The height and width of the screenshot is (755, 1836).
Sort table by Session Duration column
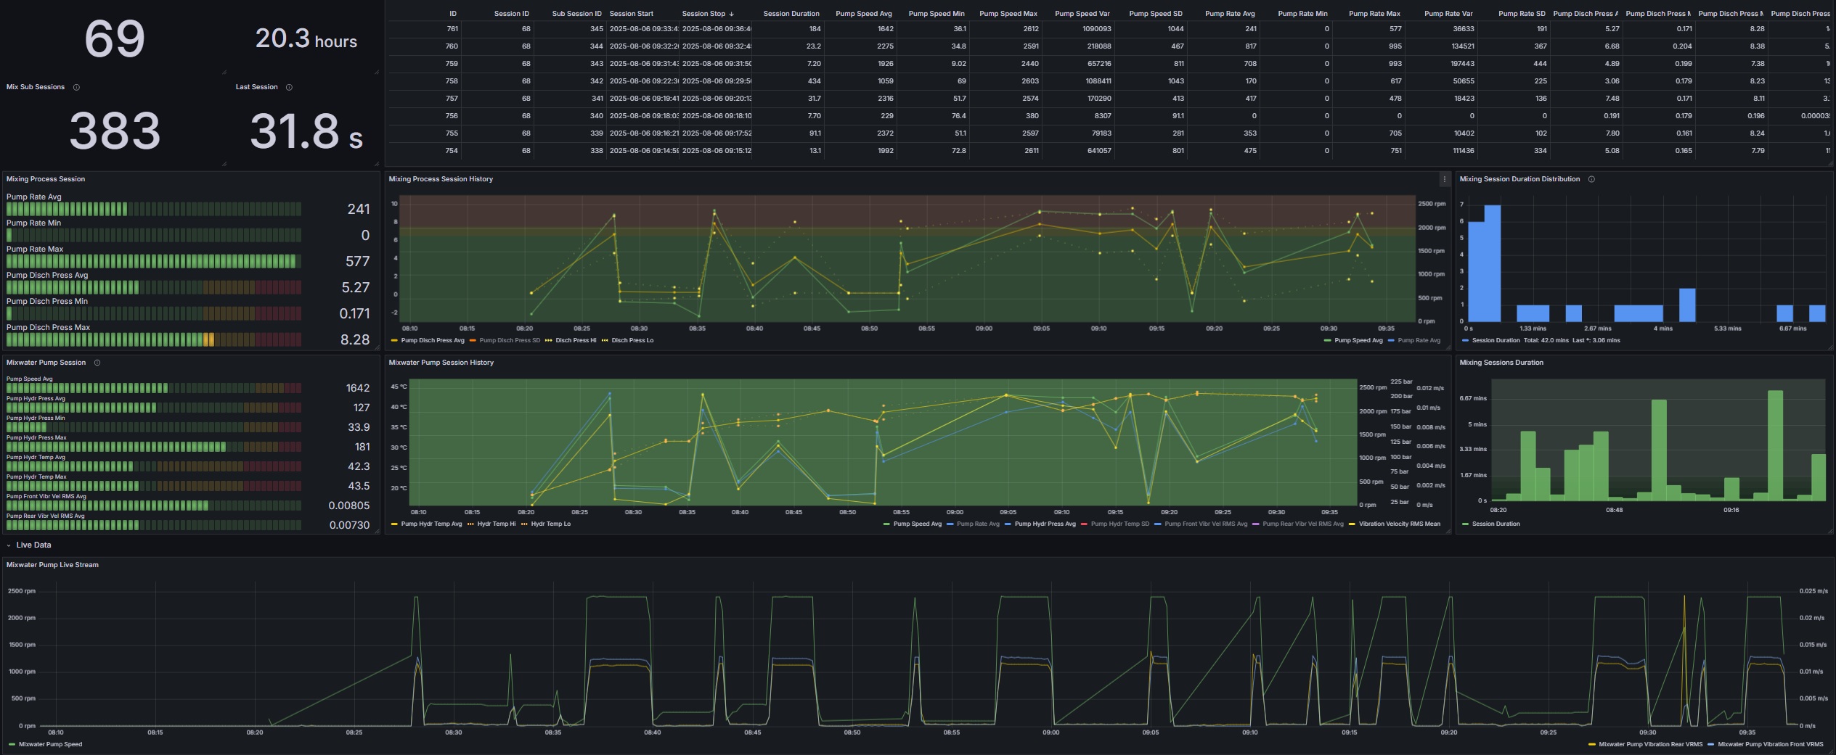(791, 14)
